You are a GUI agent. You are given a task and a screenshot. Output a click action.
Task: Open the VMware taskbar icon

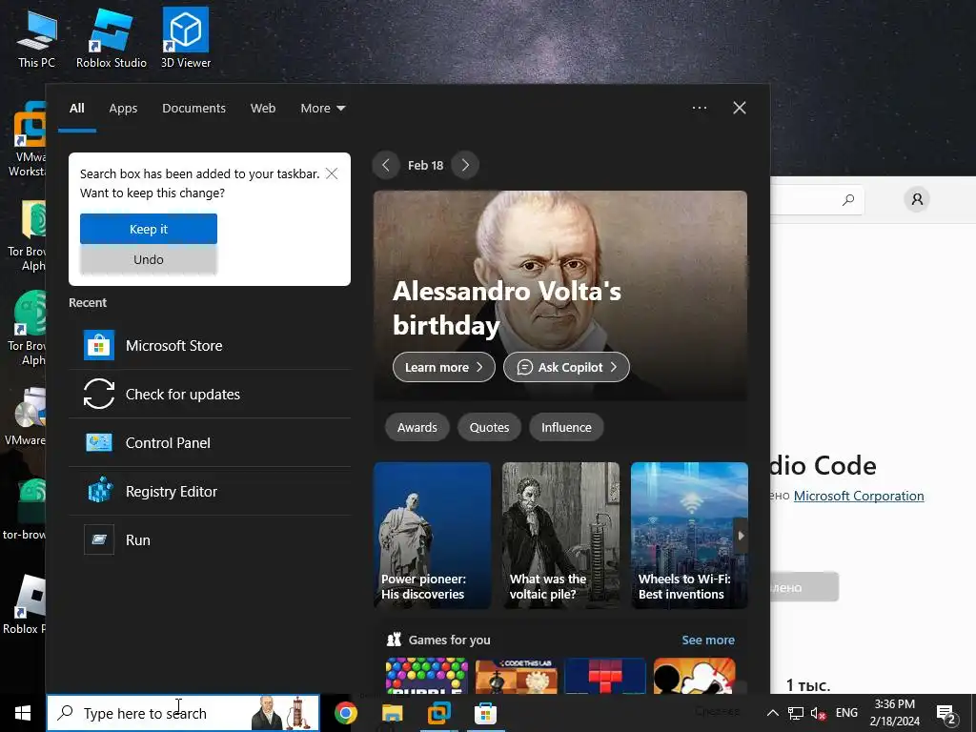(x=438, y=713)
